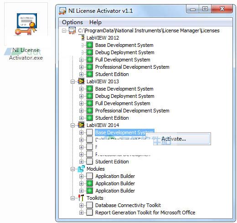This screenshot has height=223, width=237.
Task: Click the title bar app icon
Action: coord(62,11)
